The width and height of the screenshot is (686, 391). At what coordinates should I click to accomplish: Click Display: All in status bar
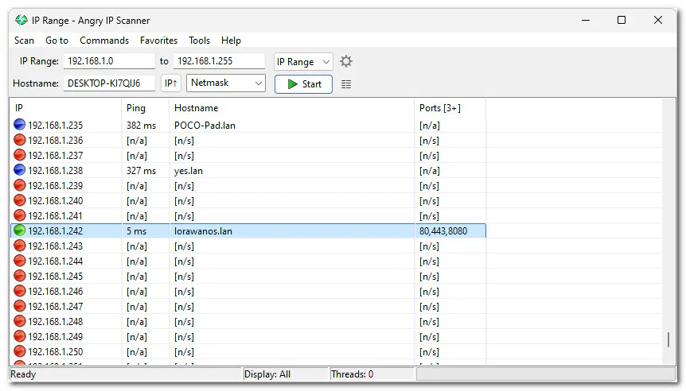[x=267, y=374]
